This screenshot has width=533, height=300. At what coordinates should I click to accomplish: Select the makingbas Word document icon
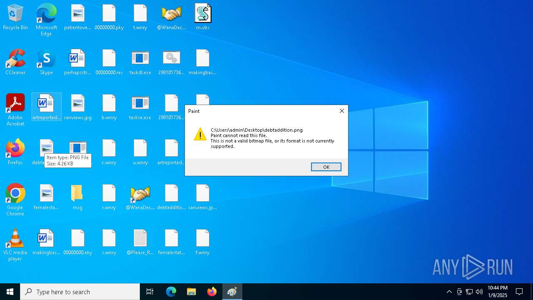(46, 242)
